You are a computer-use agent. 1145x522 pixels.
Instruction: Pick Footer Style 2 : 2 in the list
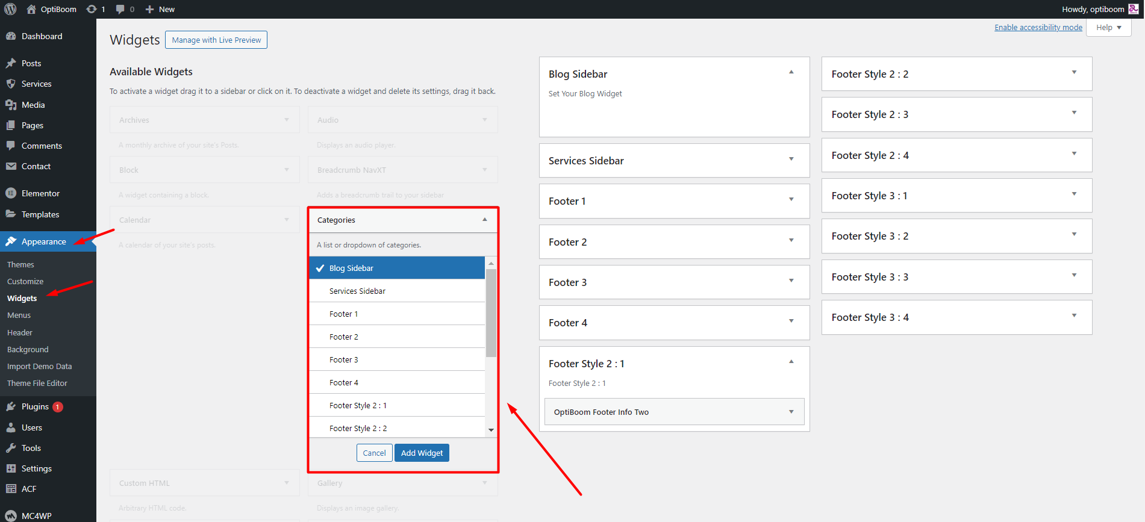pos(397,427)
